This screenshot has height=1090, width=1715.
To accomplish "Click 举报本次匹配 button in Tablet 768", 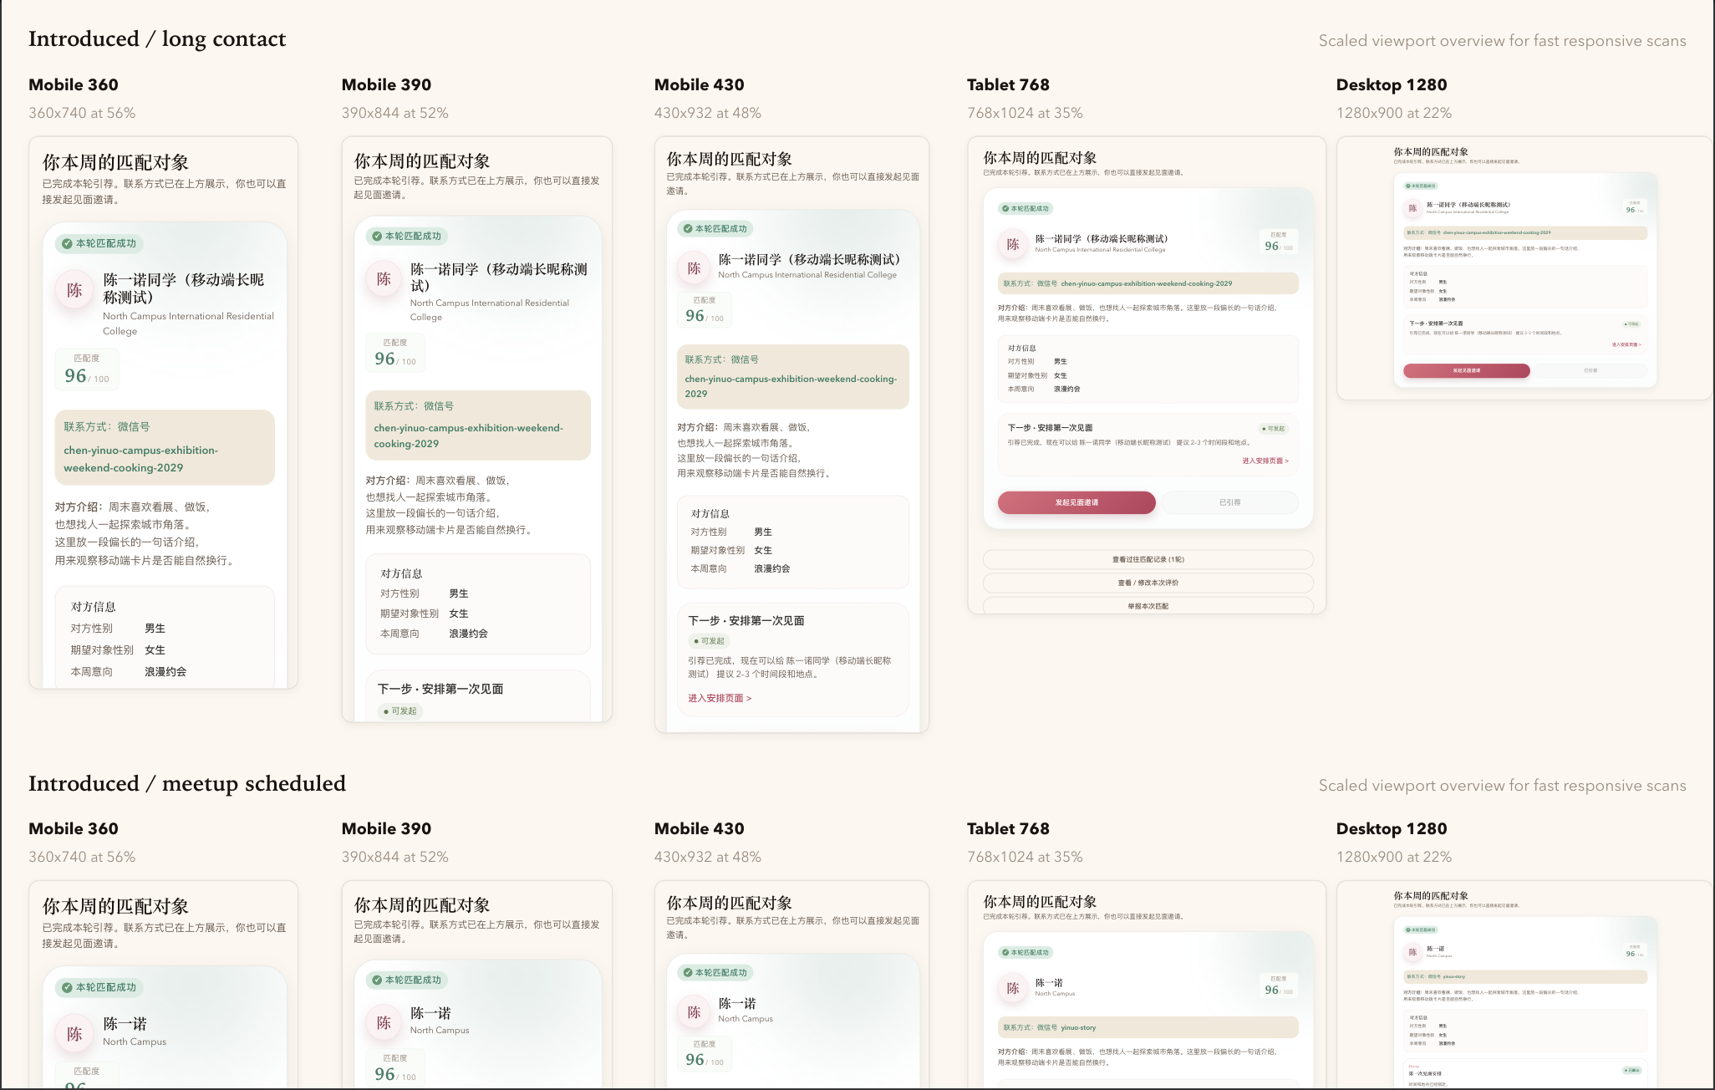I will (x=1148, y=606).
